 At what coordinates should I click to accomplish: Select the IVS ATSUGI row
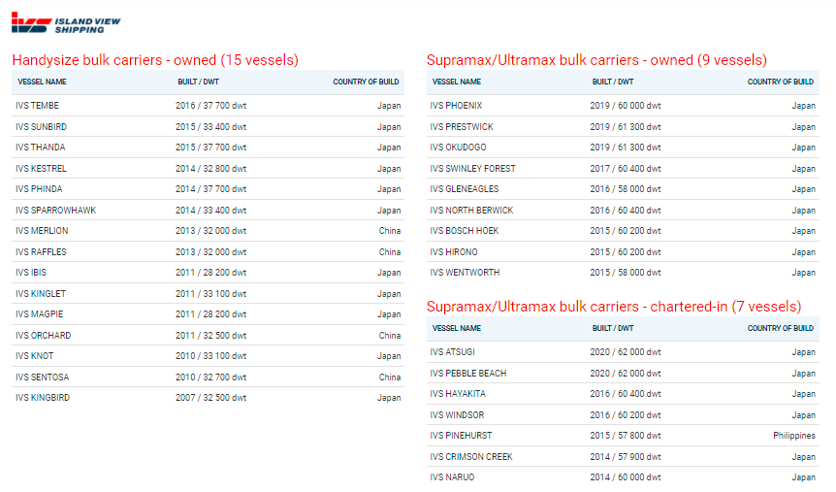(x=623, y=352)
